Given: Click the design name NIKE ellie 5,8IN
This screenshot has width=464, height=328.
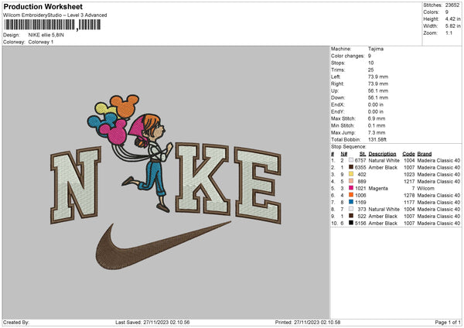Looking at the screenshot, I should tap(46, 35).
